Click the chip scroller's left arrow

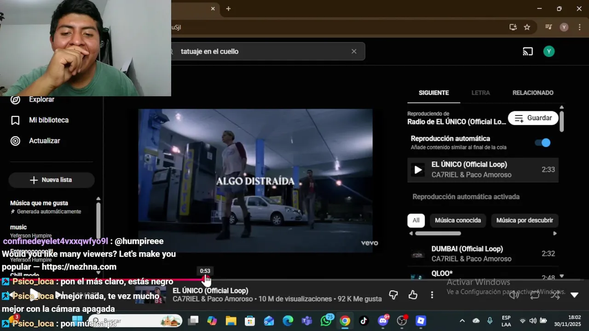[x=411, y=234]
